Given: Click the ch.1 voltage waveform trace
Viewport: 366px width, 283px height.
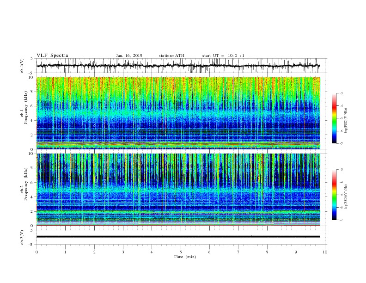Looking at the screenshot, I should (178, 66).
